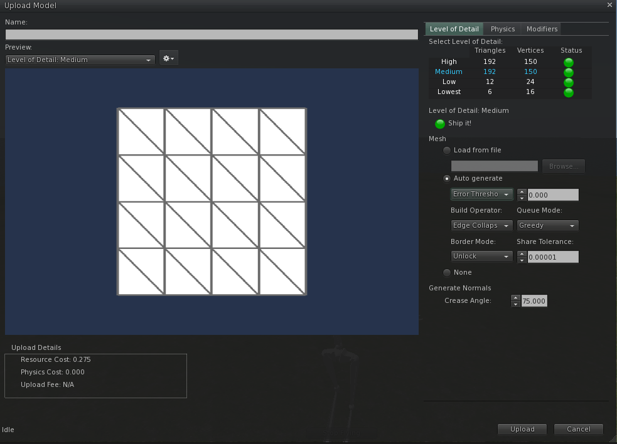617x444 pixels.
Task: Close the Upload Model dialog window
Action: [609, 5]
